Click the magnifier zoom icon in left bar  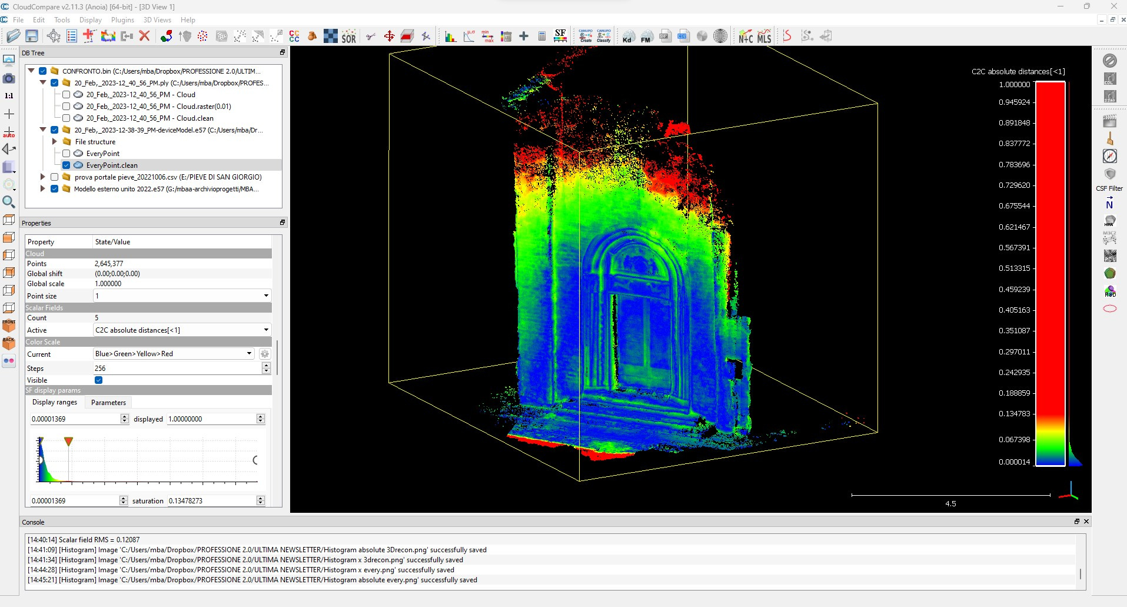coord(9,202)
